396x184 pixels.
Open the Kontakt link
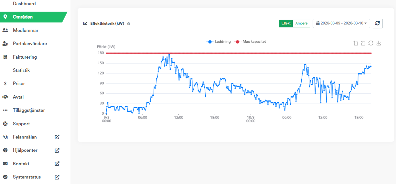pos(21,164)
